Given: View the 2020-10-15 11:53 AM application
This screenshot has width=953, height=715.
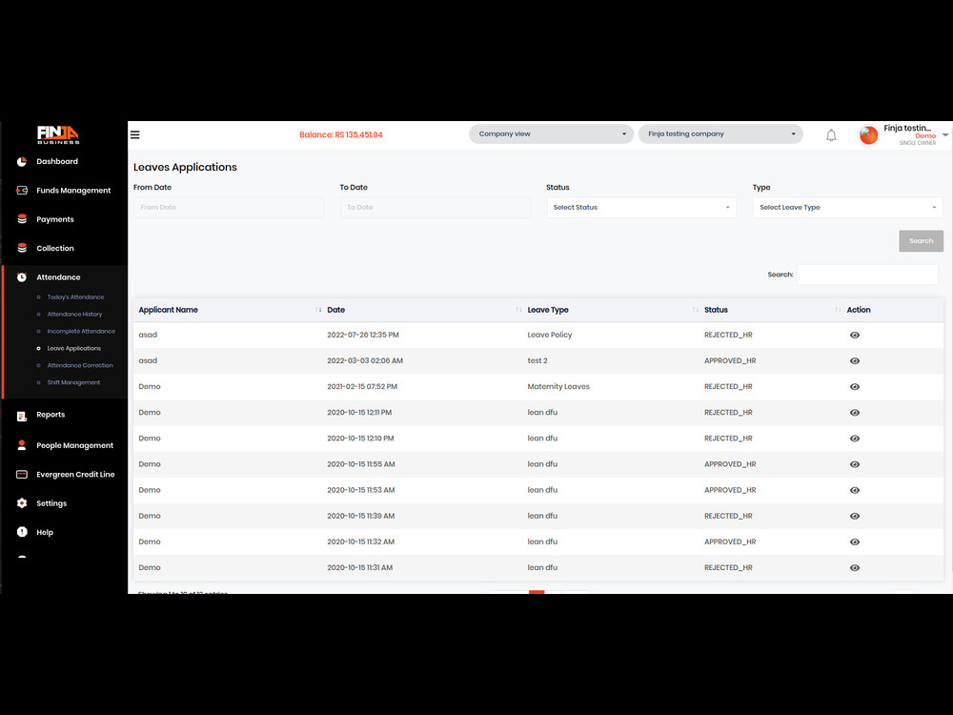Looking at the screenshot, I should tap(855, 490).
